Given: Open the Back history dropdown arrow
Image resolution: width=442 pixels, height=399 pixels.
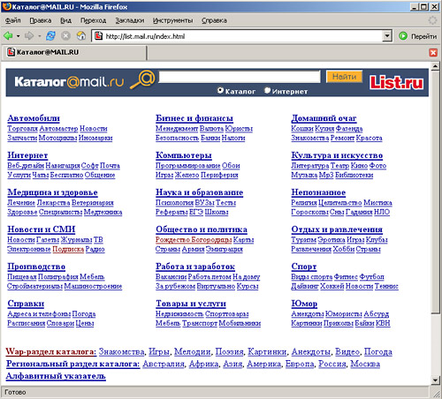Looking at the screenshot, I should 19,36.
